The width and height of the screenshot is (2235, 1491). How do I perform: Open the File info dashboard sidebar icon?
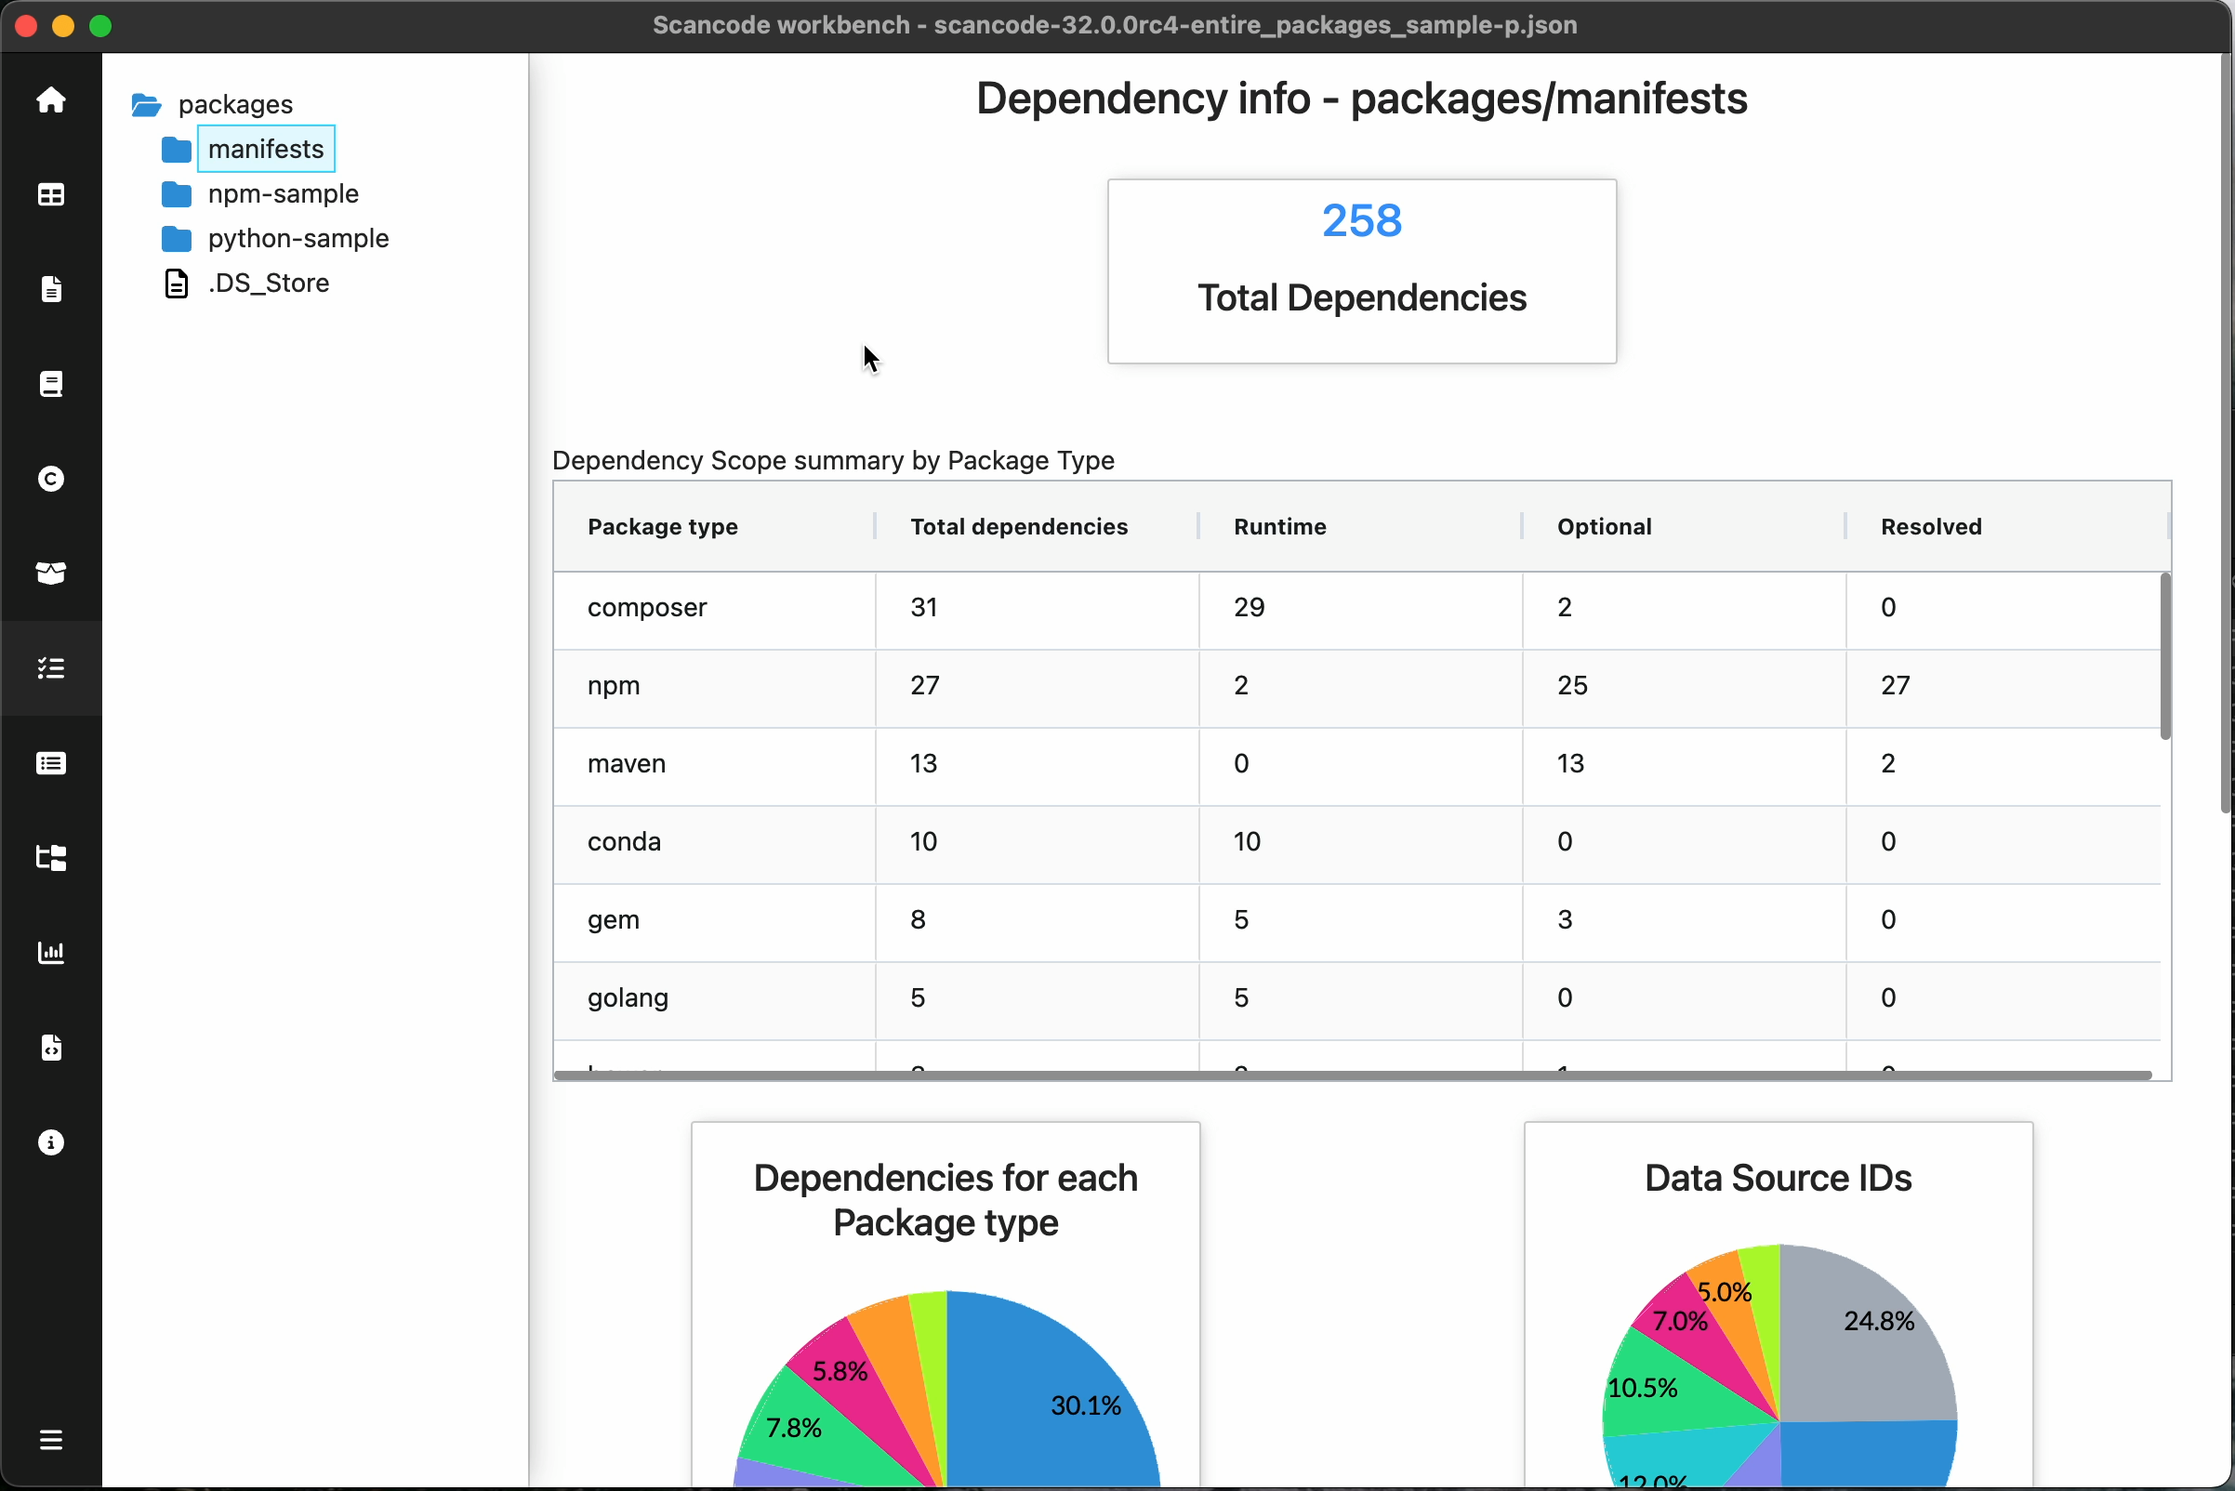tap(51, 289)
